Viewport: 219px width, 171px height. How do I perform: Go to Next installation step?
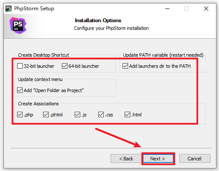coord(158,159)
